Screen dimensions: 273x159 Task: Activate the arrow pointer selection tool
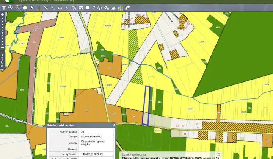click(x=32, y=8)
